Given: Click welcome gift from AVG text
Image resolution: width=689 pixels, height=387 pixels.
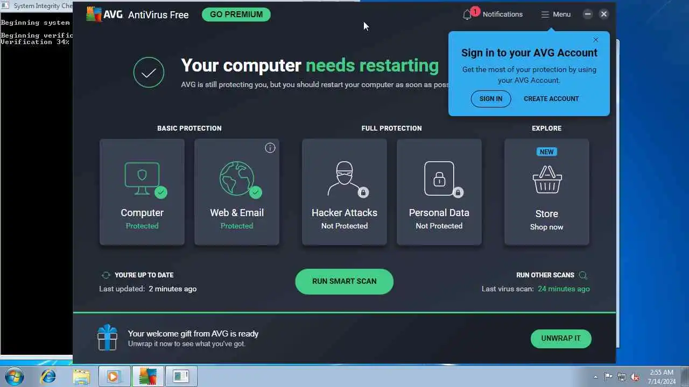Looking at the screenshot, I should [x=193, y=334].
